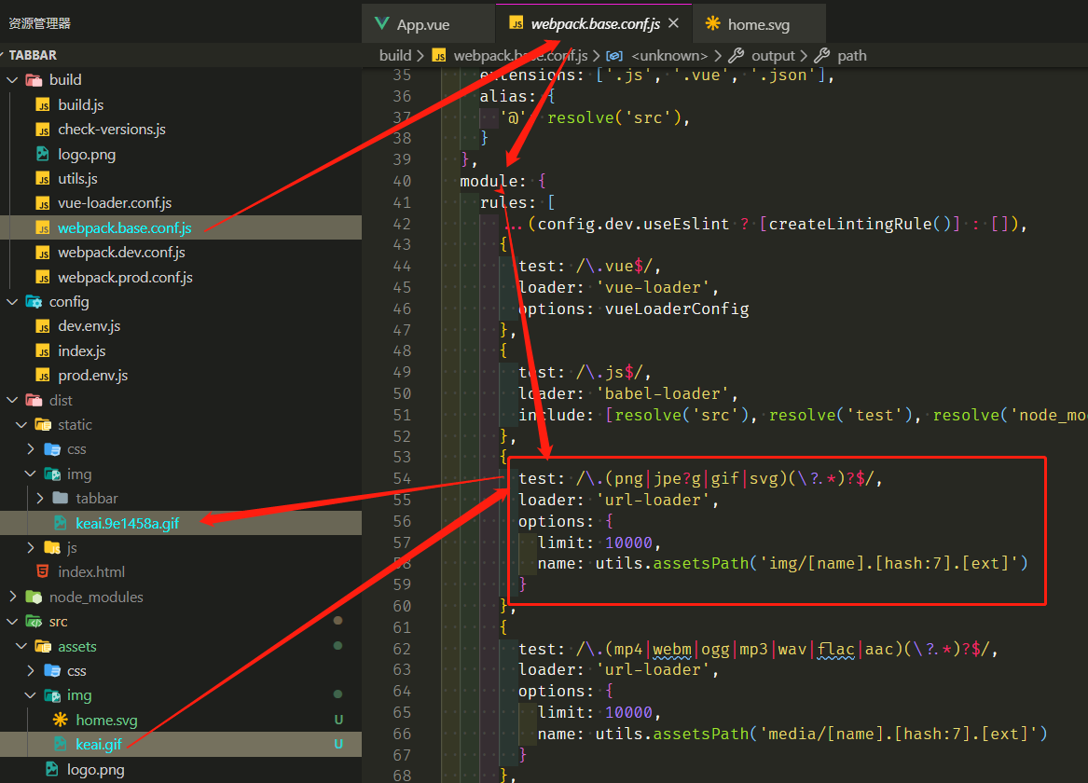
Task: Collapse the build folder
Action: (x=12, y=80)
